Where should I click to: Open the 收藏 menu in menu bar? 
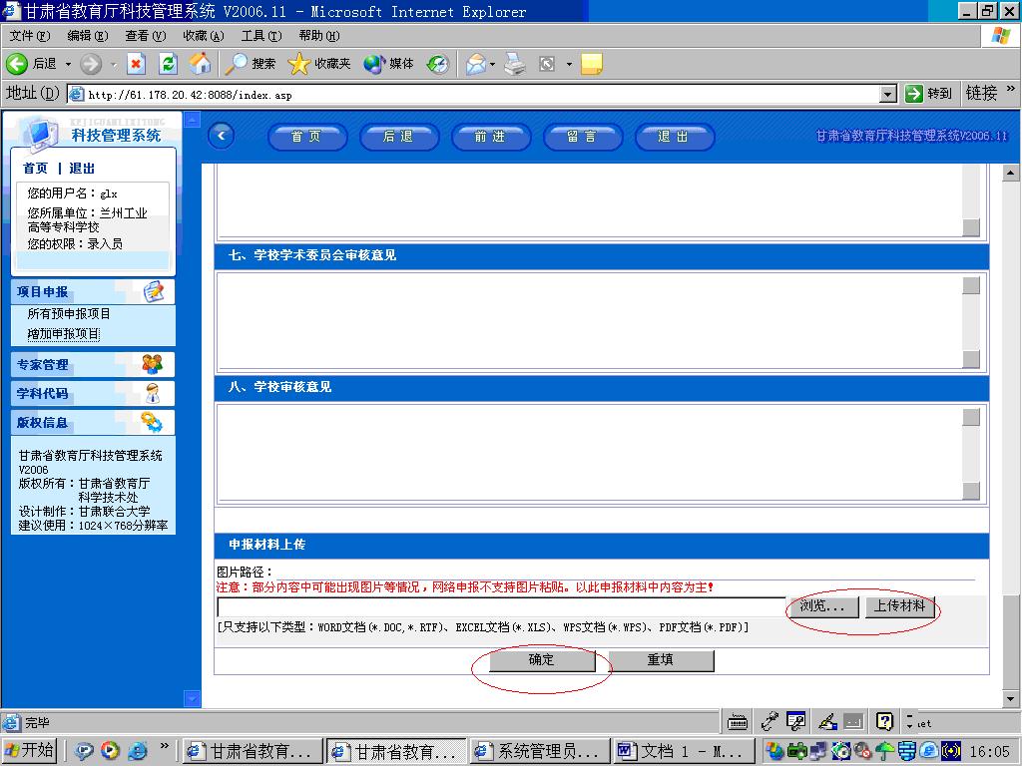(x=203, y=36)
